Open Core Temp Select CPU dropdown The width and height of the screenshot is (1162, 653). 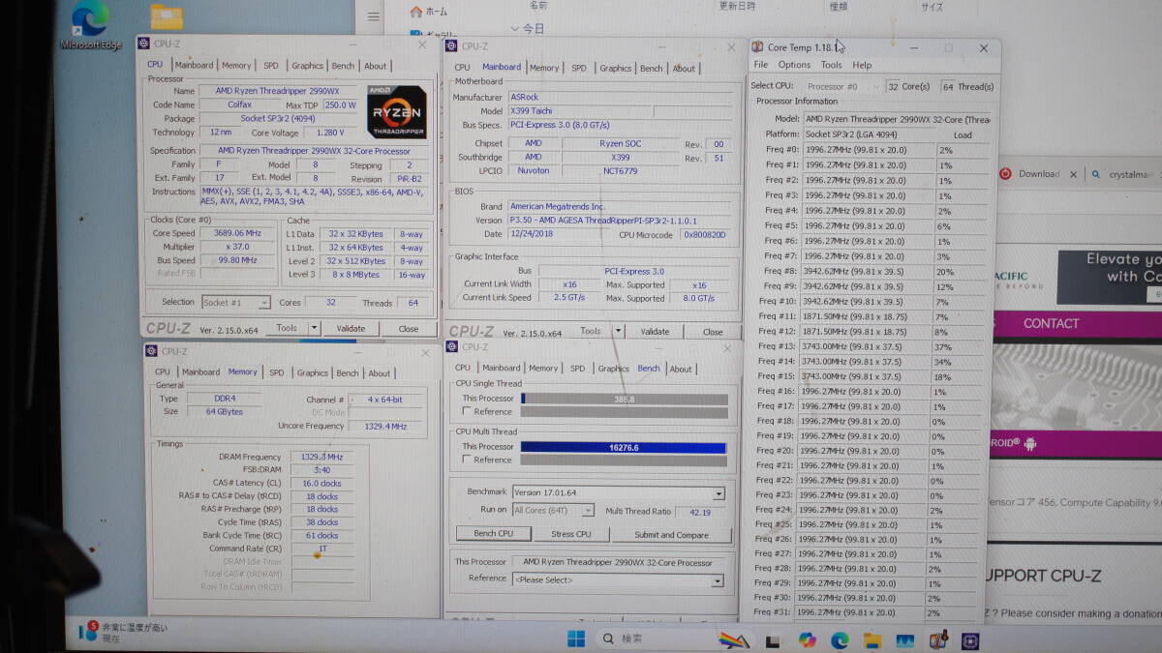pyautogui.click(x=842, y=86)
